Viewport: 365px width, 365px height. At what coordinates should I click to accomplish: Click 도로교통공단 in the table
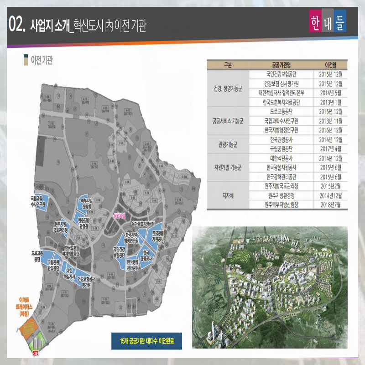tap(281, 112)
